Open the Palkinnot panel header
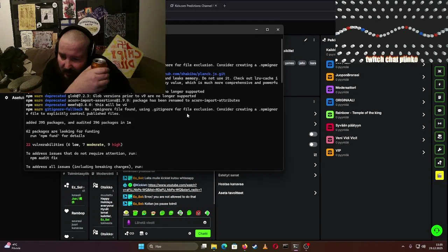448x252 pixels. coord(329,40)
